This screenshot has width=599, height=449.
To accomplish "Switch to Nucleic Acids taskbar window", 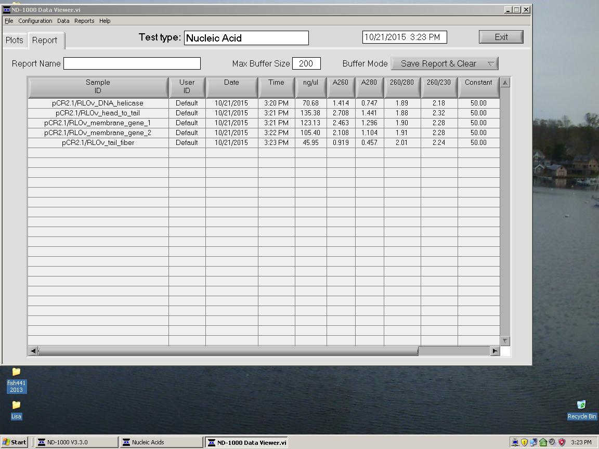I will [161, 442].
